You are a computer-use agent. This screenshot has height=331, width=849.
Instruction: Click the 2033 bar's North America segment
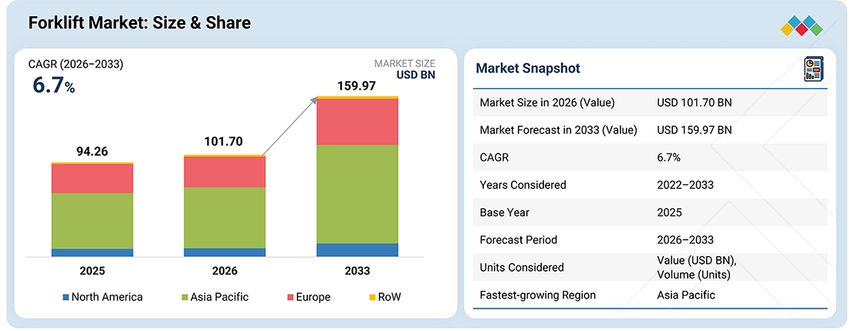pyautogui.click(x=357, y=250)
